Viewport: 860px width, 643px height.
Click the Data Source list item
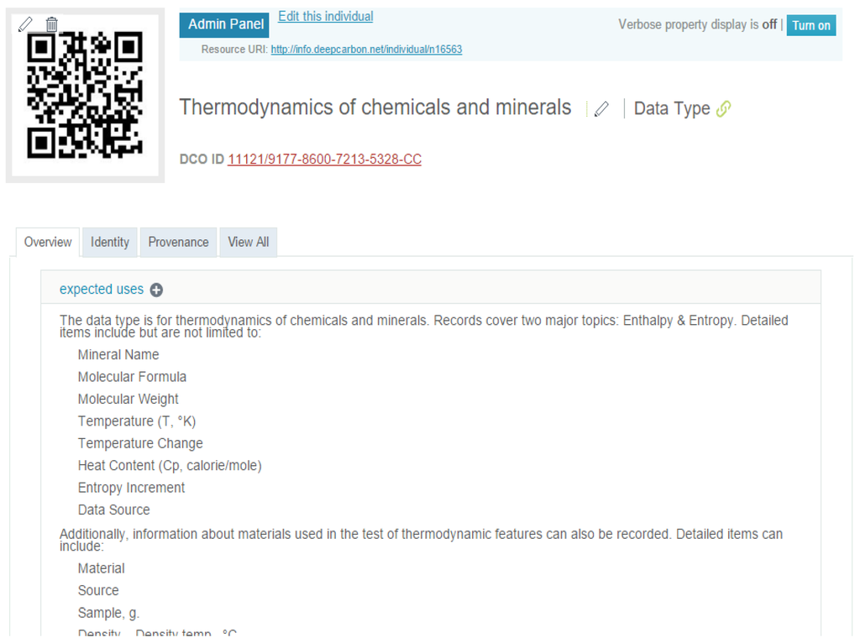click(x=114, y=510)
